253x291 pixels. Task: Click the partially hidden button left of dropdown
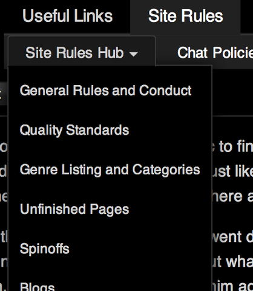coord(4,94)
